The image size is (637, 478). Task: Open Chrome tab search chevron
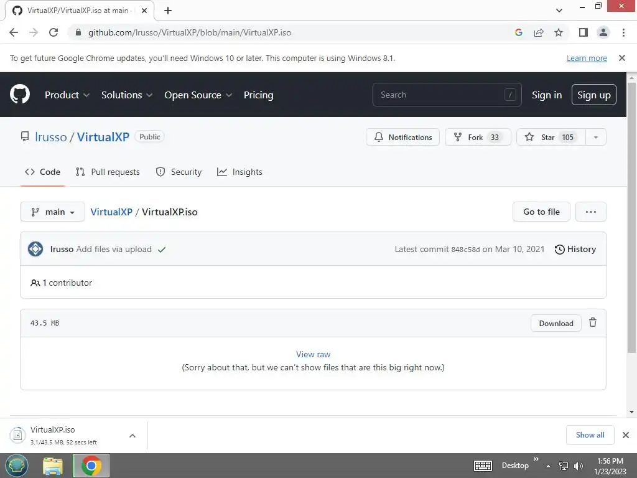559,11
